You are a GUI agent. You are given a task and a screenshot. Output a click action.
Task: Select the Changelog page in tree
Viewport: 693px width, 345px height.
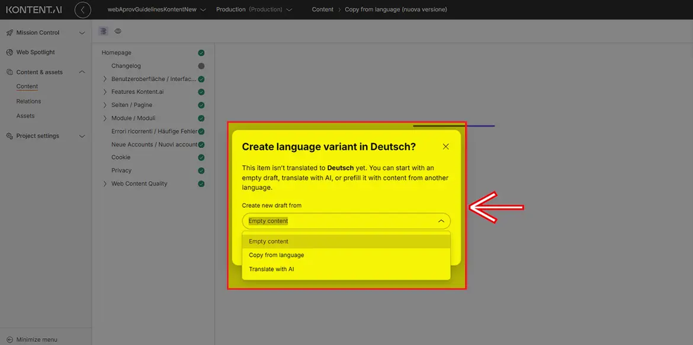click(126, 66)
